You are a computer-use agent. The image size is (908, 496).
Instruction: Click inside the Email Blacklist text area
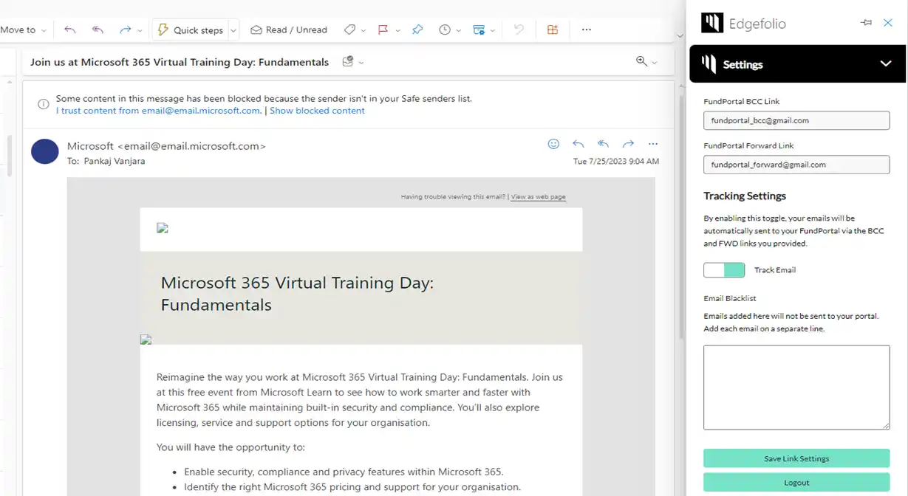click(x=796, y=387)
